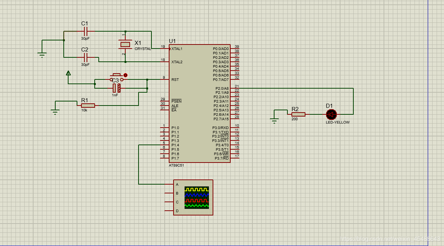Click the P2.7/A15 pin label
Image resolution: width=444 pixels, height=246 pixels.
click(x=221, y=119)
